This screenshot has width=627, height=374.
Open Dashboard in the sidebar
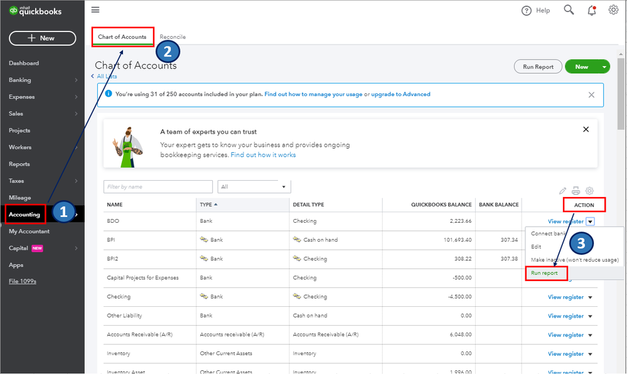click(x=24, y=63)
